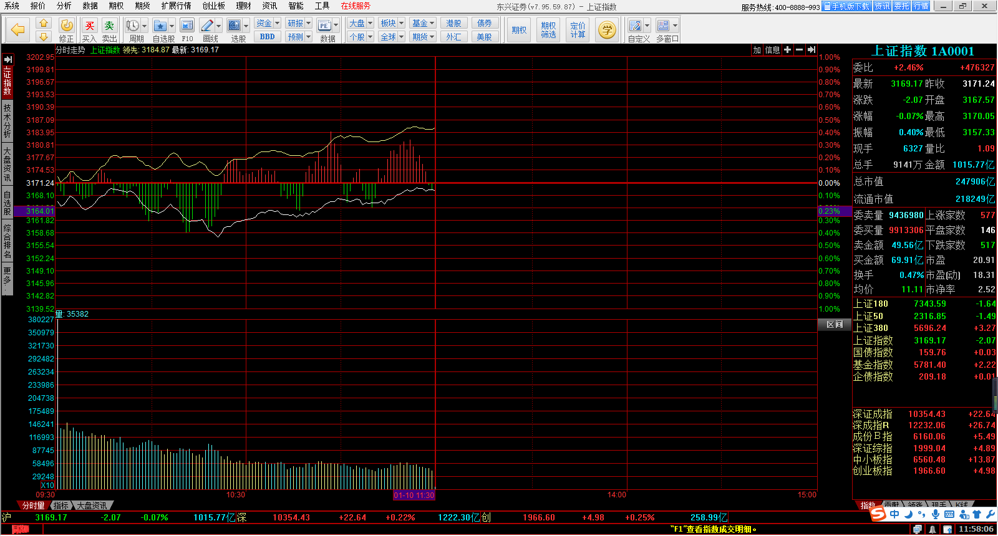Switch to the 大盘资讯 bottom tab
This screenshot has width=998, height=536.
[x=92, y=505]
